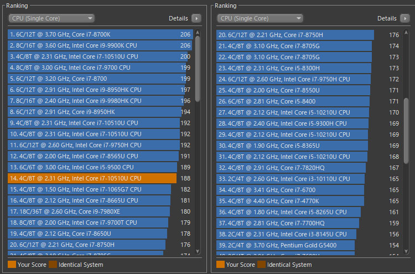
Task: Select the highlighted rank 14 i7-10510U entry
Action: click(x=92, y=178)
